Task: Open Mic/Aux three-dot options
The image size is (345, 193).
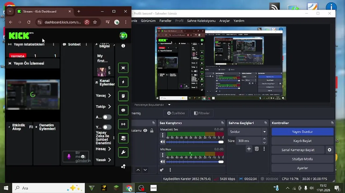Action: tap(163, 155)
